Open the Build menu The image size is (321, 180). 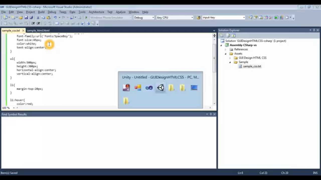[x=41, y=12]
